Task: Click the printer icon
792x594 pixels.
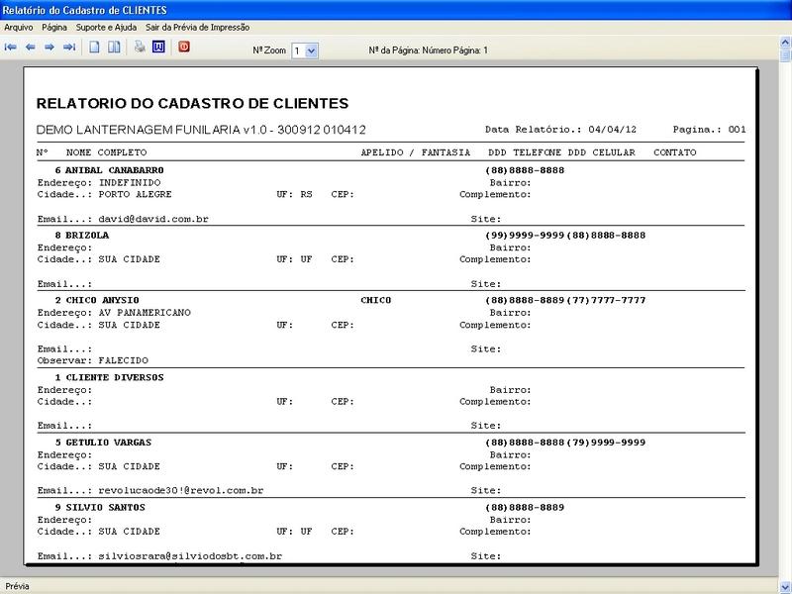Action: point(140,48)
